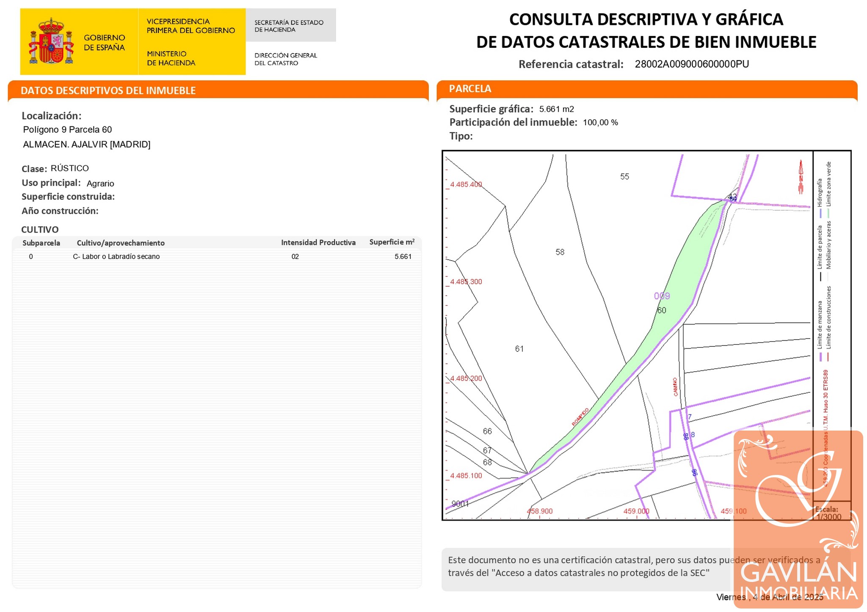This screenshot has height=612, width=867.
Task: Click the Intensidad Productiva column header
Action: pos(318,243)
